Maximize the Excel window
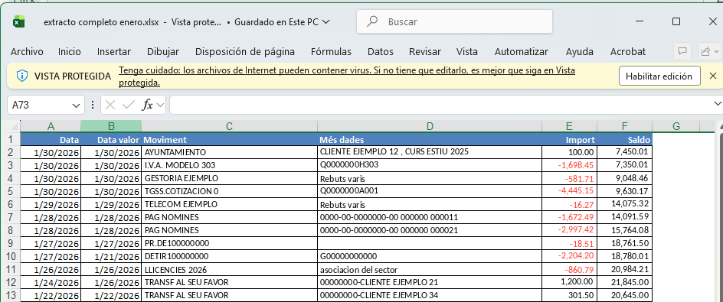 [676, 21]
